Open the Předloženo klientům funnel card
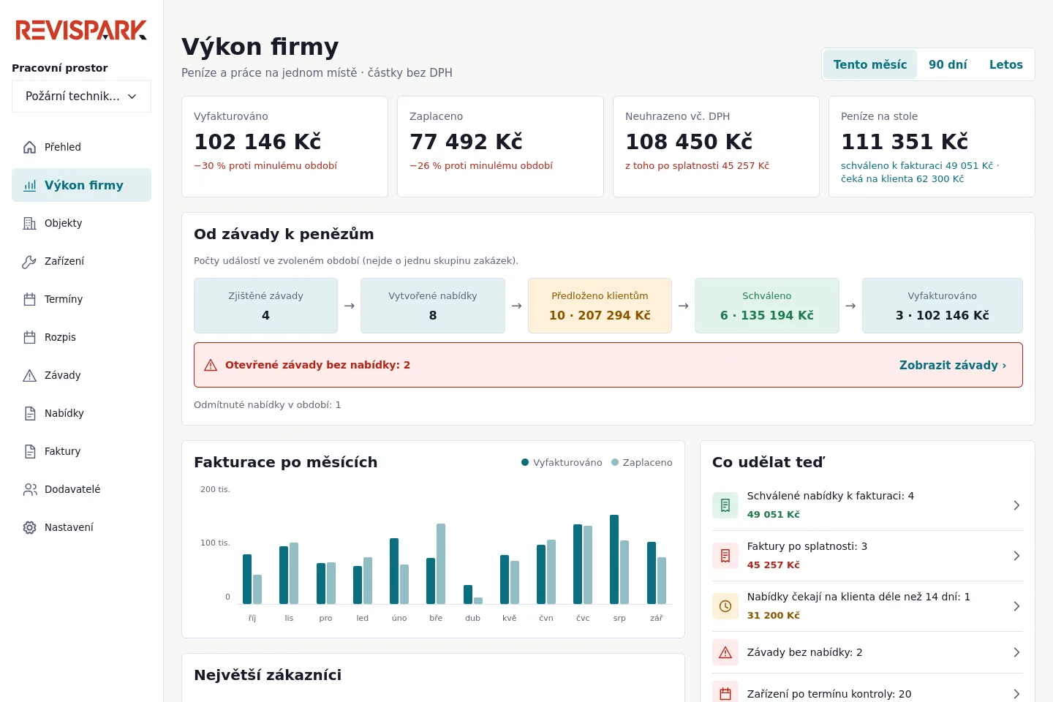Viewport: 1053px width, 702px height. point(600,306)
